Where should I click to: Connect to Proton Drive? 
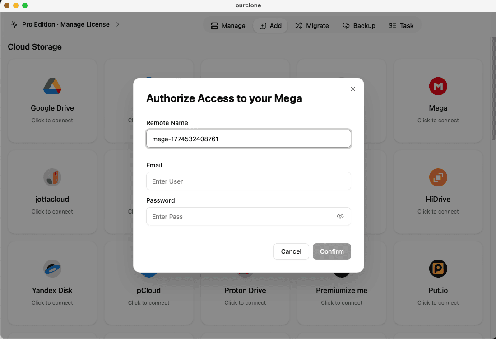245,283
